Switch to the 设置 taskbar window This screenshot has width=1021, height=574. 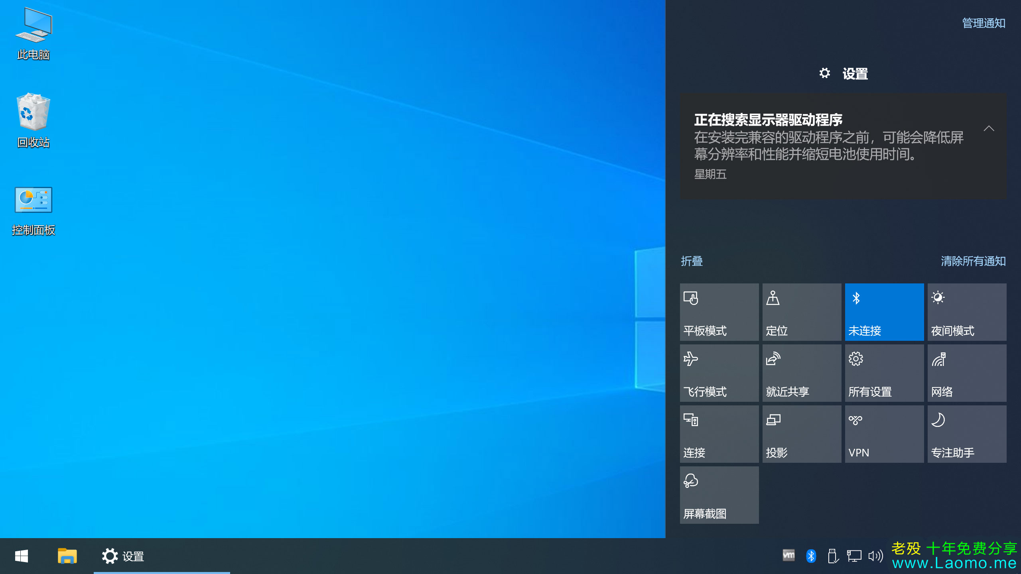pyautogui.click(x=162, y=556)
